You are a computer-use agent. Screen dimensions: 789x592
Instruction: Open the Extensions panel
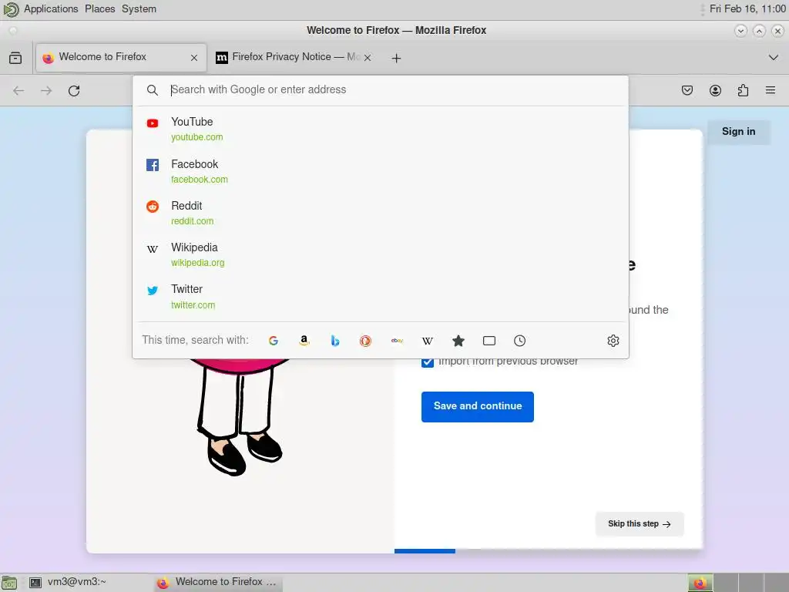[x=743, y=91]
